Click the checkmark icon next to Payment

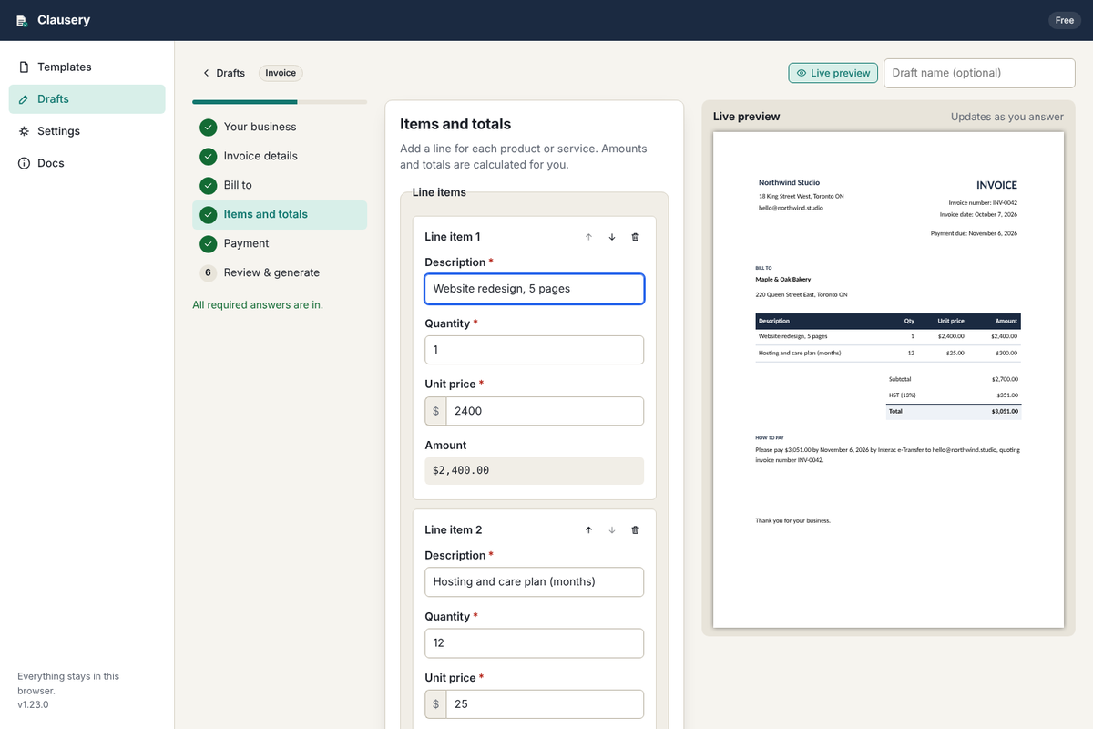209,243
